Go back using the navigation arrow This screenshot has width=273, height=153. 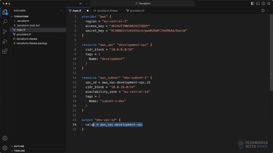point(81,3)
